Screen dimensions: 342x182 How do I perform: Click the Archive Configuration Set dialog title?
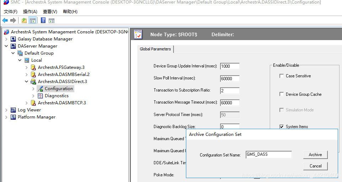215,134
